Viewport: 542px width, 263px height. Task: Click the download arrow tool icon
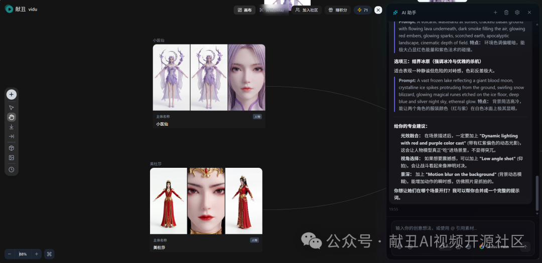tap(12, 127)
